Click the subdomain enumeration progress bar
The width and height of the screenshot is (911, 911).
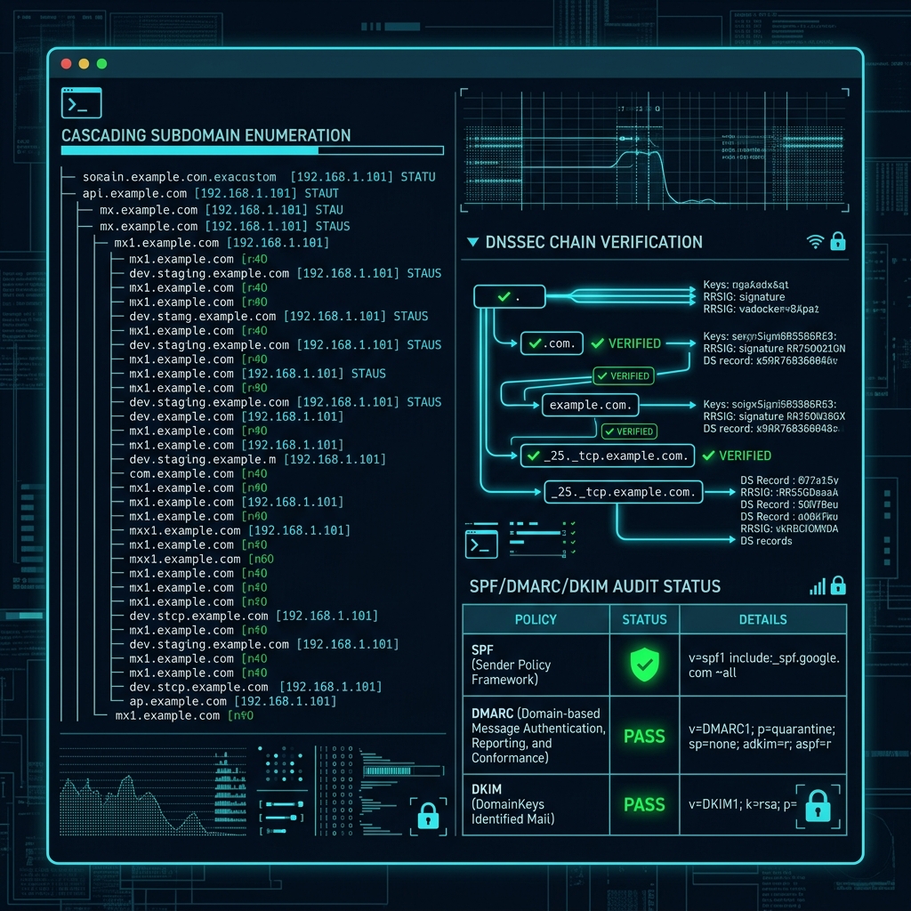[x=252, y=150]
